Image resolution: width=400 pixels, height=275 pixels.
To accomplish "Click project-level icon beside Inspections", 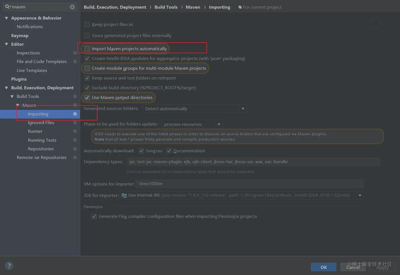I will pos(75,53).
